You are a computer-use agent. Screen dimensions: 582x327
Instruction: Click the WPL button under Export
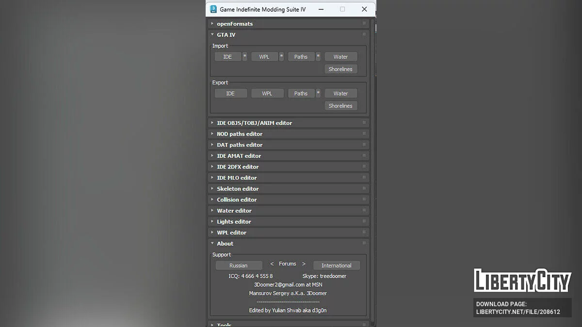267,93
